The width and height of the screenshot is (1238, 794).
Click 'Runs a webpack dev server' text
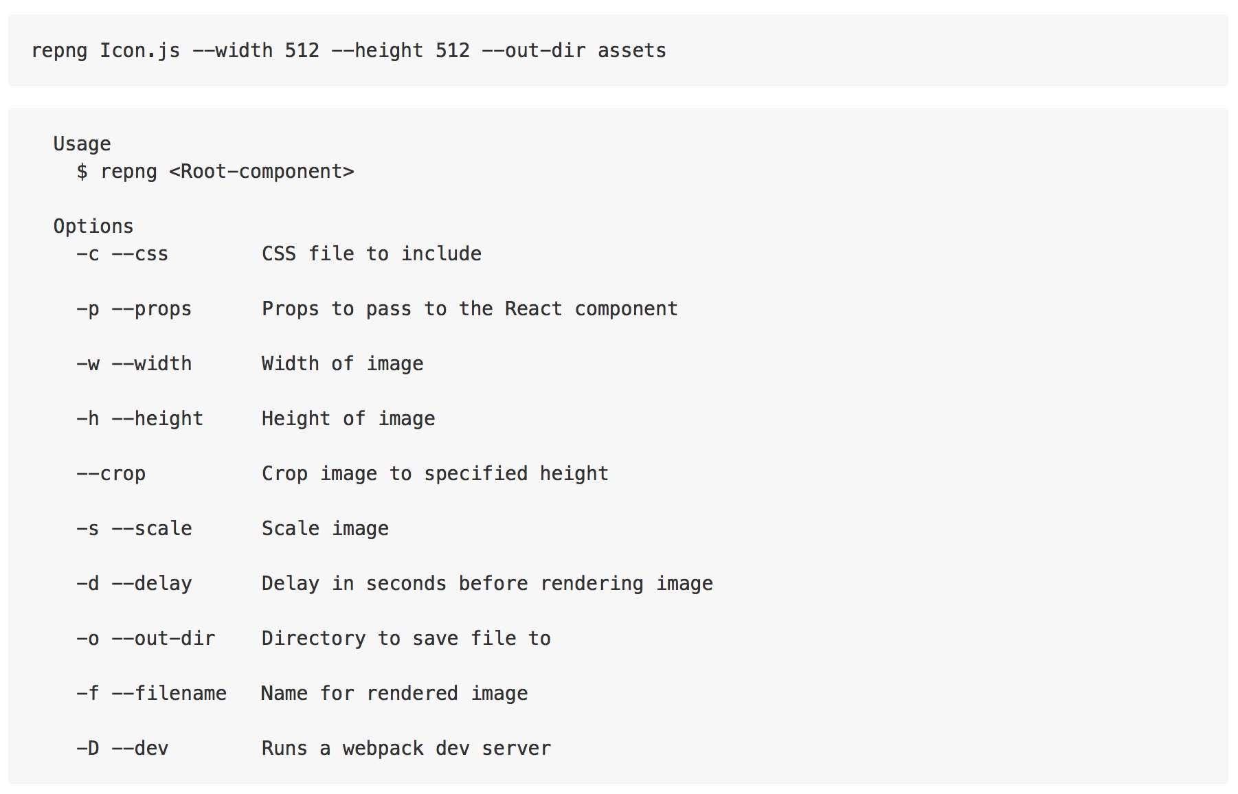click(x=407, y=748)
